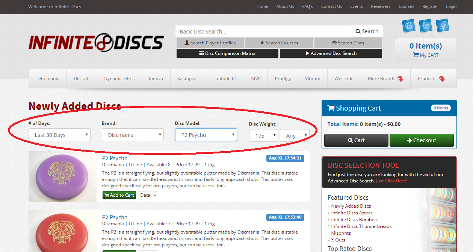Click the Search button beside the search box
473x252 pixels.
(x=367, y=31)
